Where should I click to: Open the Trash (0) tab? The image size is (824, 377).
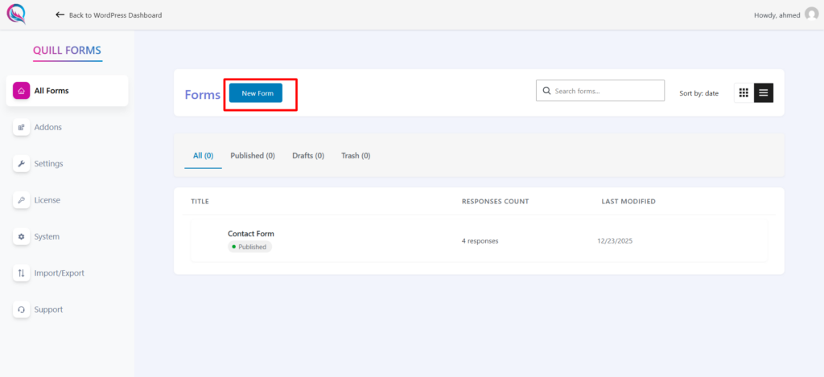tap(356, 156)
